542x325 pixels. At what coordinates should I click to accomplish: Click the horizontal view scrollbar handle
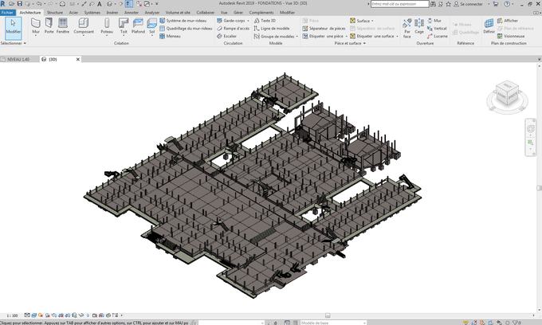coord(328,315)
